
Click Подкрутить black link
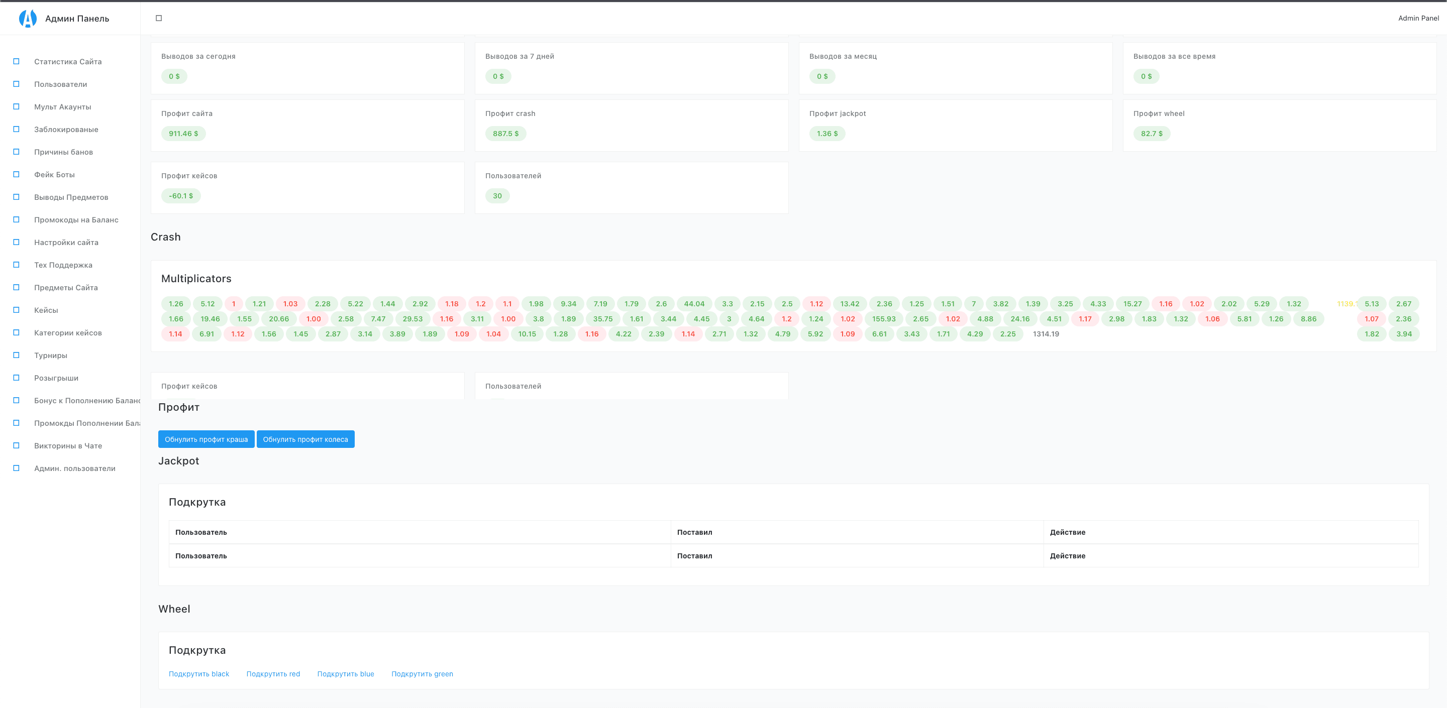pos(199,674)
